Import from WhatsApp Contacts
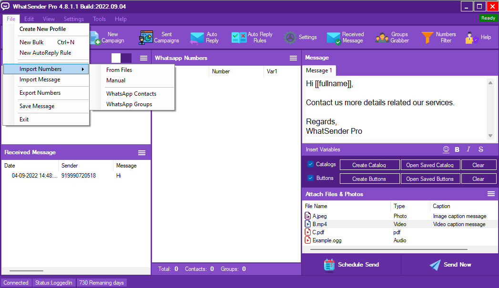The height and width of the screenshot is (288, 499). (132, 94)
